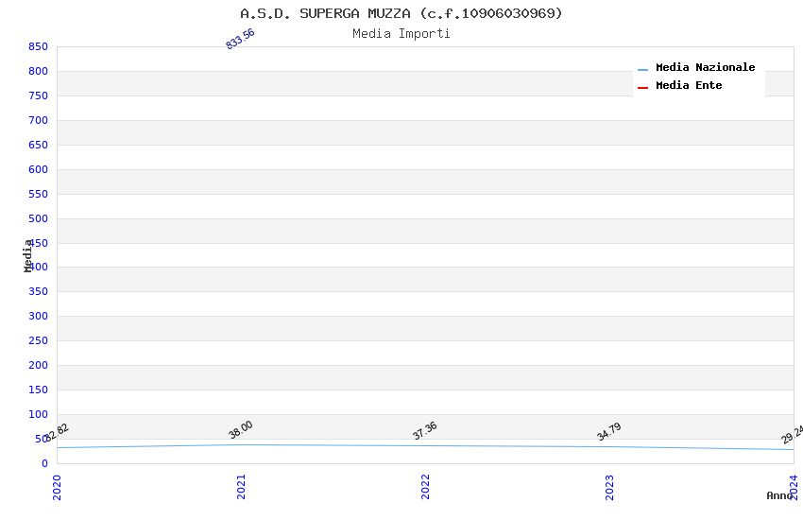Click the 350 y-axis value
The width and height of the screenshot is (803, 520).
(38, 291)
